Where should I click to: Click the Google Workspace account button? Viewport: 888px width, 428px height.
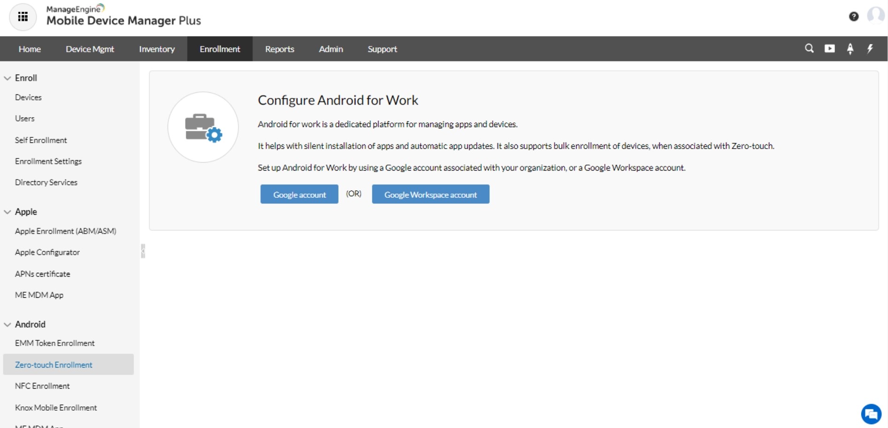431,194
